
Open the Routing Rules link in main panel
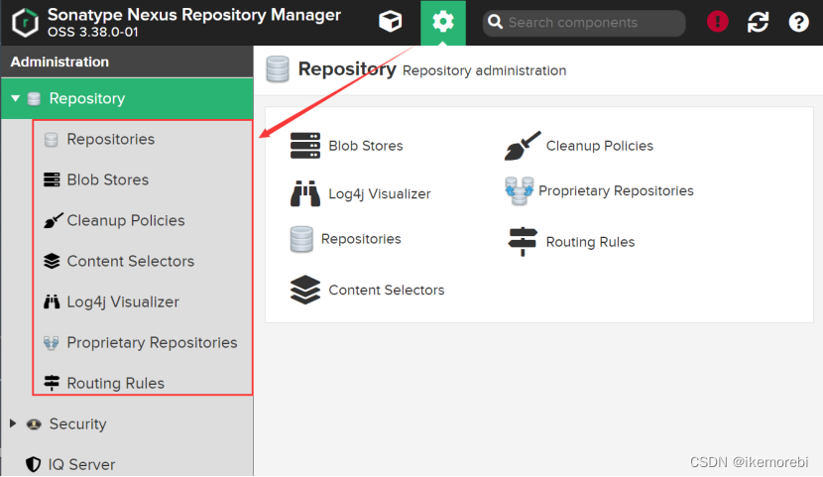tap(591, 242)
